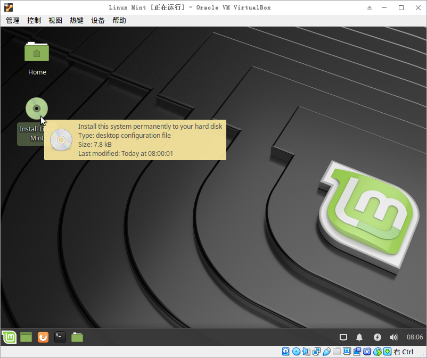Screen dimensions: 427x358
Task: Open the 帮助 menu
Action: pyautogui.click(x=119, y=20)
